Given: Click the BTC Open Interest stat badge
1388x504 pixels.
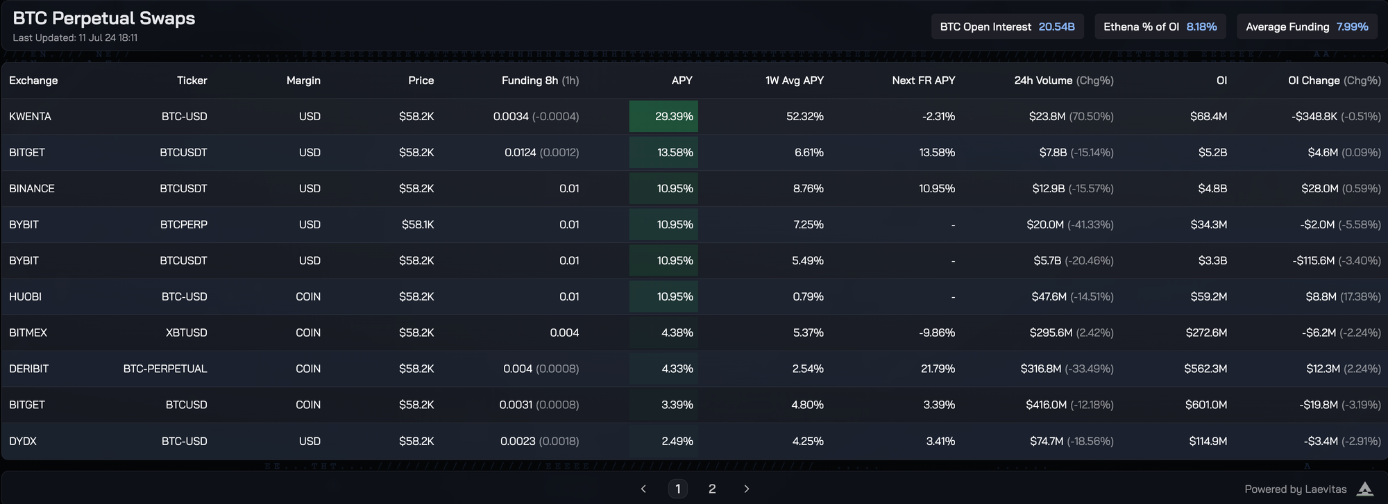Looking at the screenshot, I should tap(1007, 27).
